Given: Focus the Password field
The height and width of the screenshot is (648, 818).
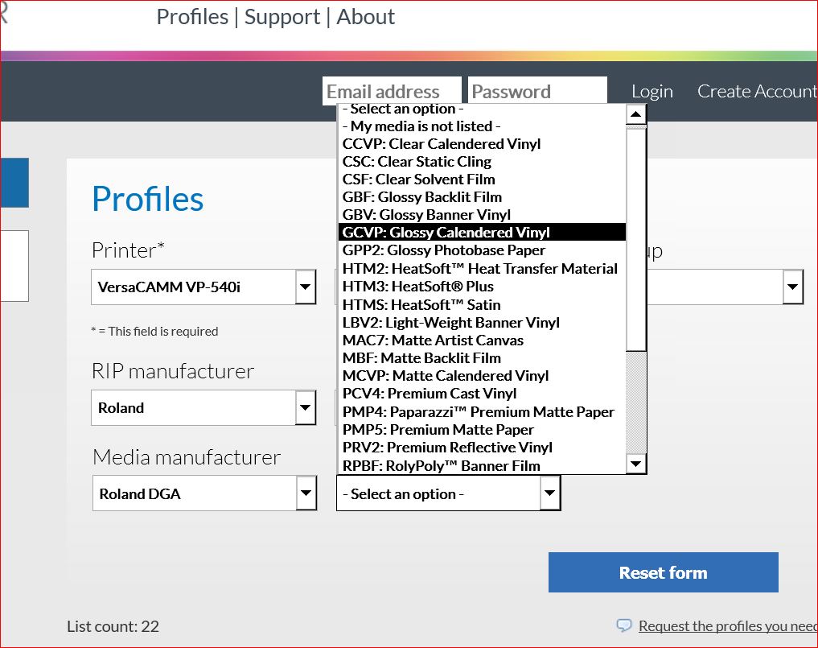Looking at the screenshot, I should [537, 91].
